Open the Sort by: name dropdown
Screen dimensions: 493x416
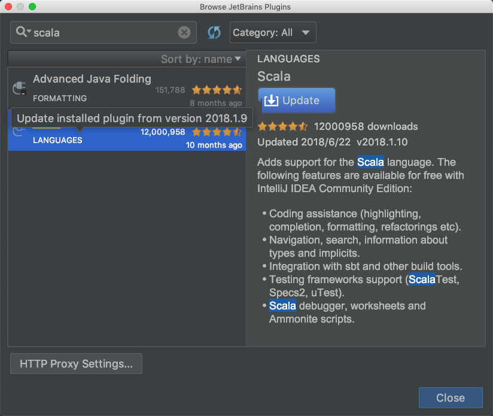(201, 59)
